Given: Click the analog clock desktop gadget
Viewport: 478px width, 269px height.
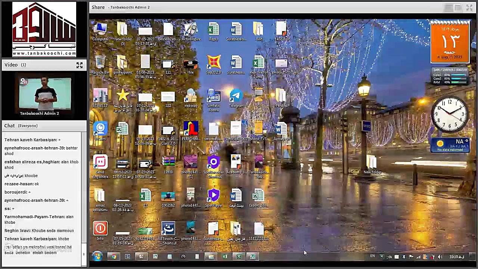Looking at the screenshot, I should pos(450,115).
